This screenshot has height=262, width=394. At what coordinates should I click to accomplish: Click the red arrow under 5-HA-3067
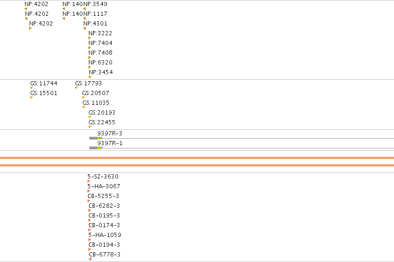click(x=89, y=191)
